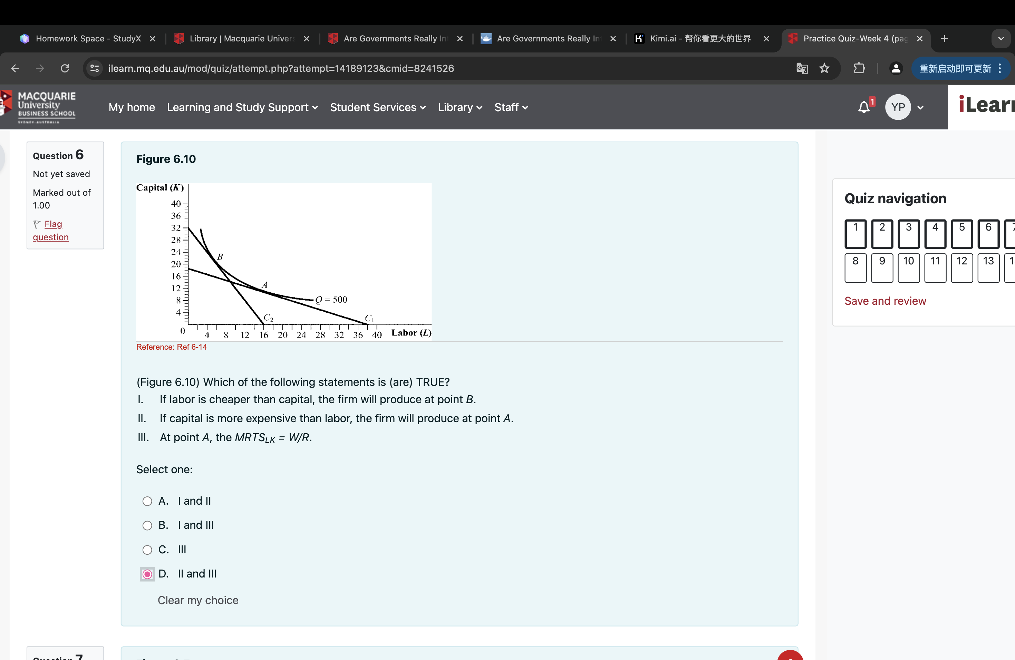The image size is (1015, 660).
Task: Jump to question 10 in navigation
Action: (908, 268)
